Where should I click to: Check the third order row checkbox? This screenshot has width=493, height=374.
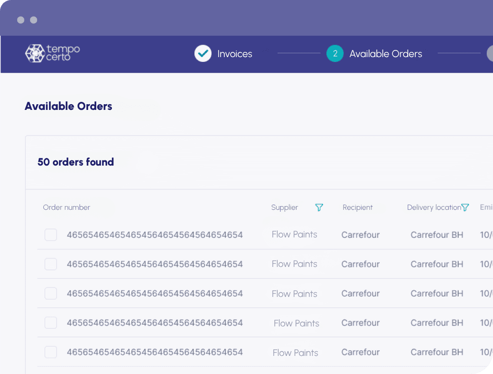tap(50, 293)
